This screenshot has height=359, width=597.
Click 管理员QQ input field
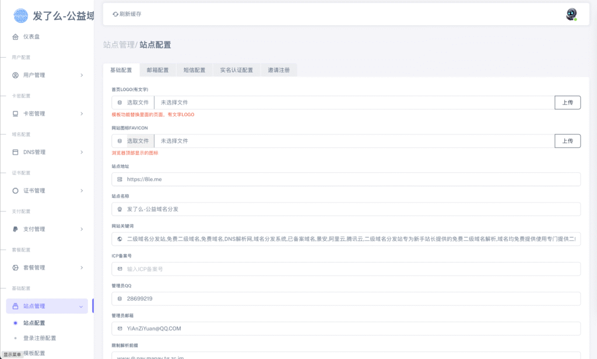[x=346, y=299]
